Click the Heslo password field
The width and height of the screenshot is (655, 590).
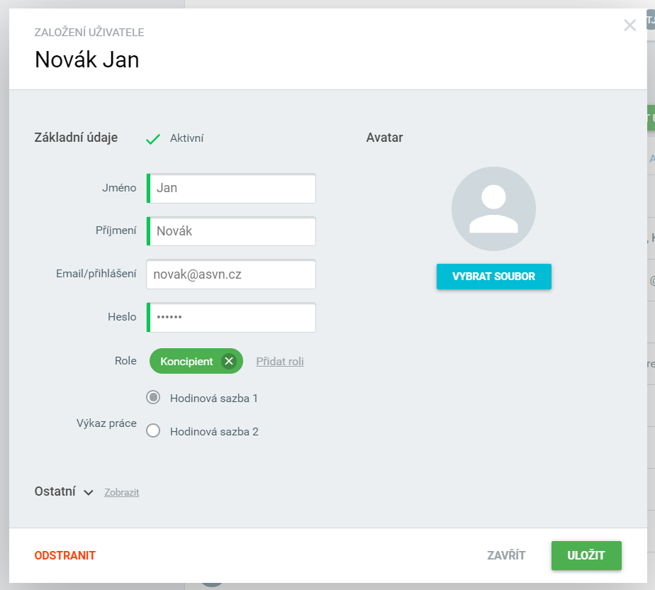(x=231, y=317)
